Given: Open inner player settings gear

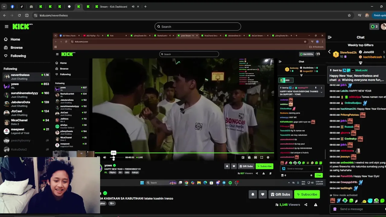Looking at the screenshot, I should [x=268, y=157].
